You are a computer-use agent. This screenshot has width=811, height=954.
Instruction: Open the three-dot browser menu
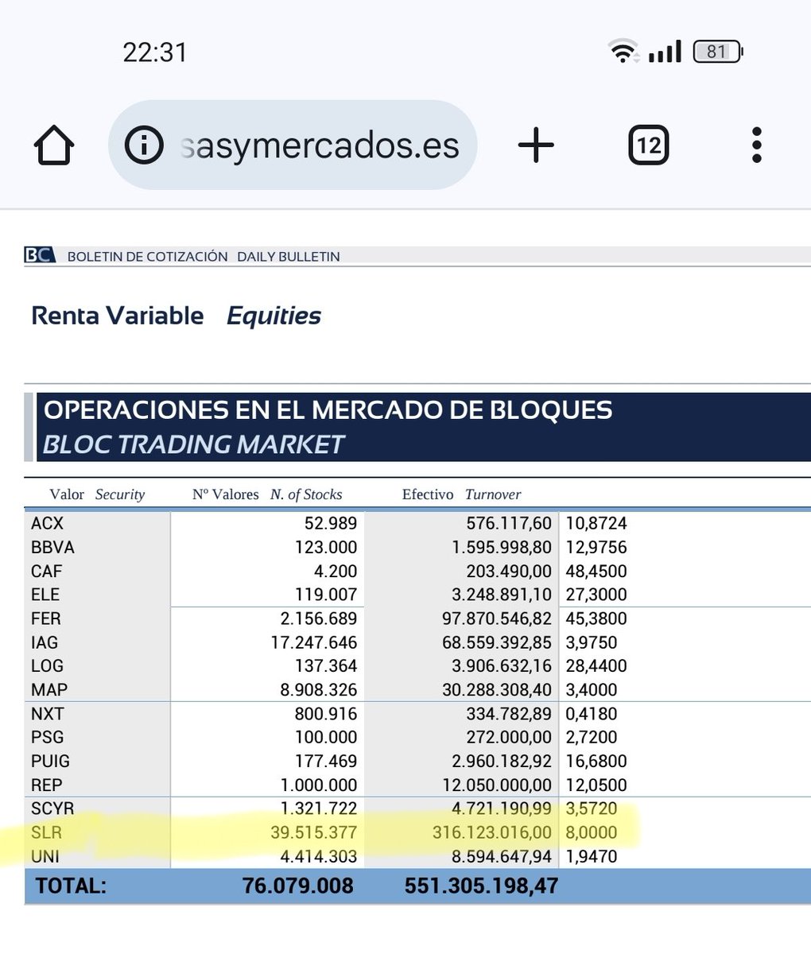tap(757, 145)
